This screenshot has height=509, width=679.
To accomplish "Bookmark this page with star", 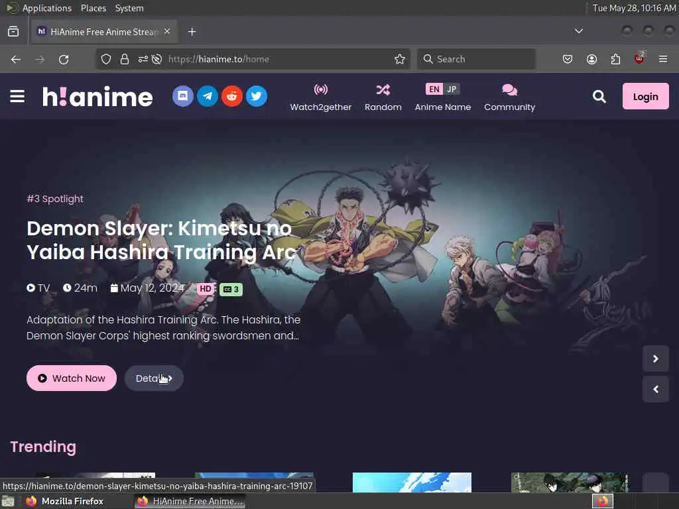I will 400,59.
